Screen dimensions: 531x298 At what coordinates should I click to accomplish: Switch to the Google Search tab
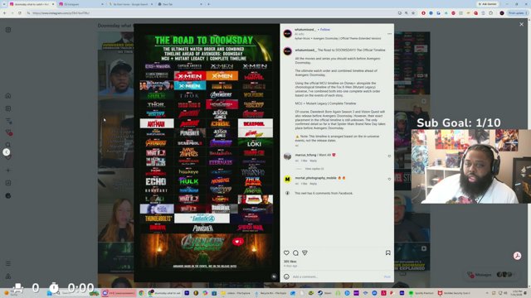click(x=130, y=4)
